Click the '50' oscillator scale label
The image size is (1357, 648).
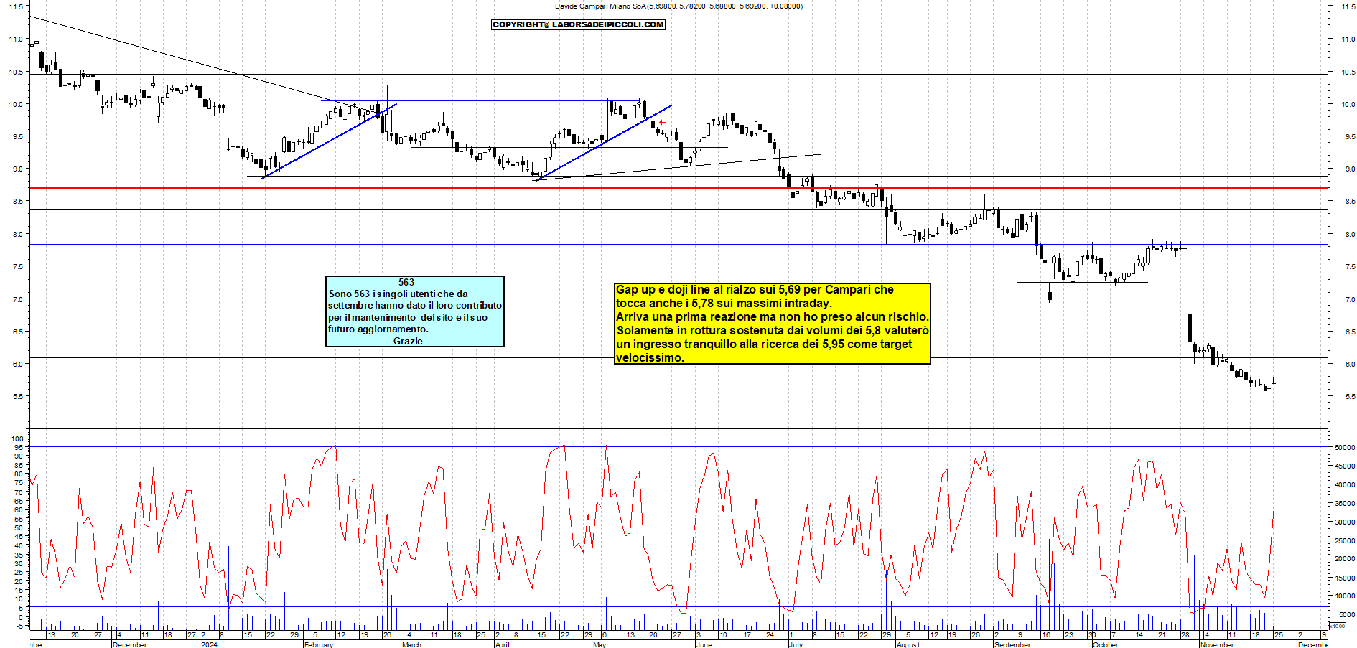coord(19,527)
